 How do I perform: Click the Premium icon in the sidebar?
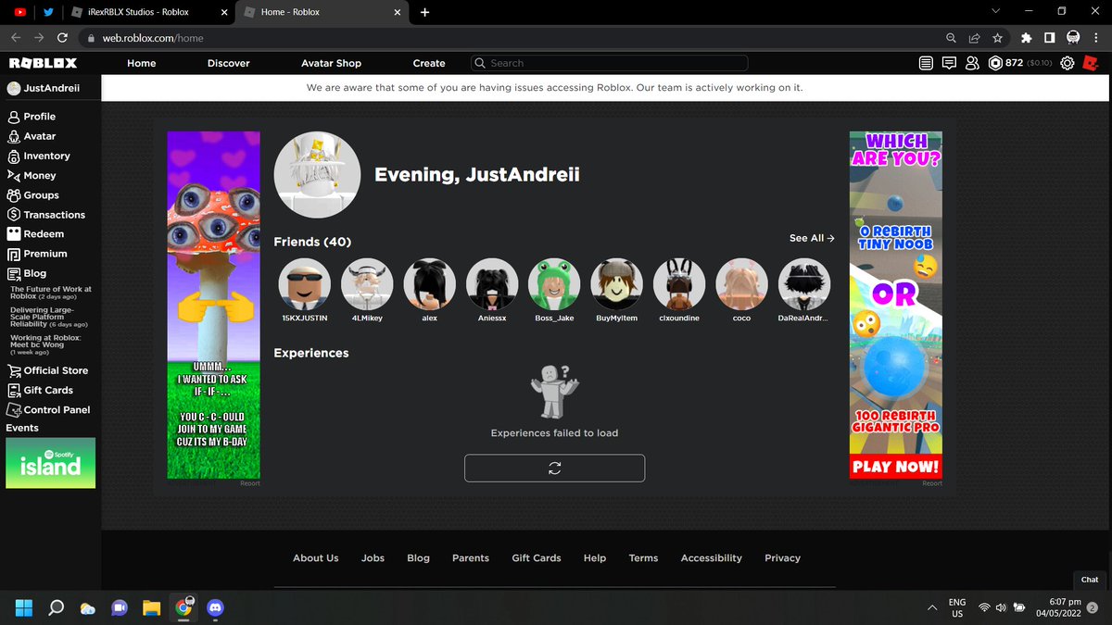(14, 254)
